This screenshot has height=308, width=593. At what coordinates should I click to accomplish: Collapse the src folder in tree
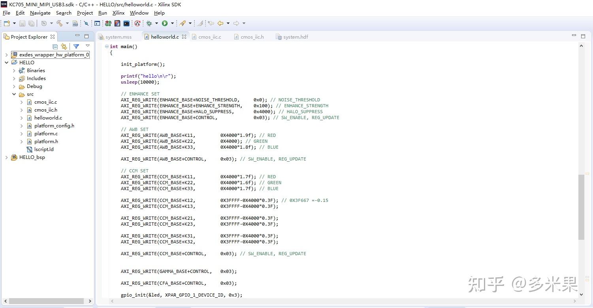14,94
